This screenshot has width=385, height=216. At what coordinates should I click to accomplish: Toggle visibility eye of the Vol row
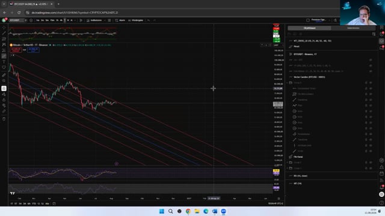coord(371,60)
